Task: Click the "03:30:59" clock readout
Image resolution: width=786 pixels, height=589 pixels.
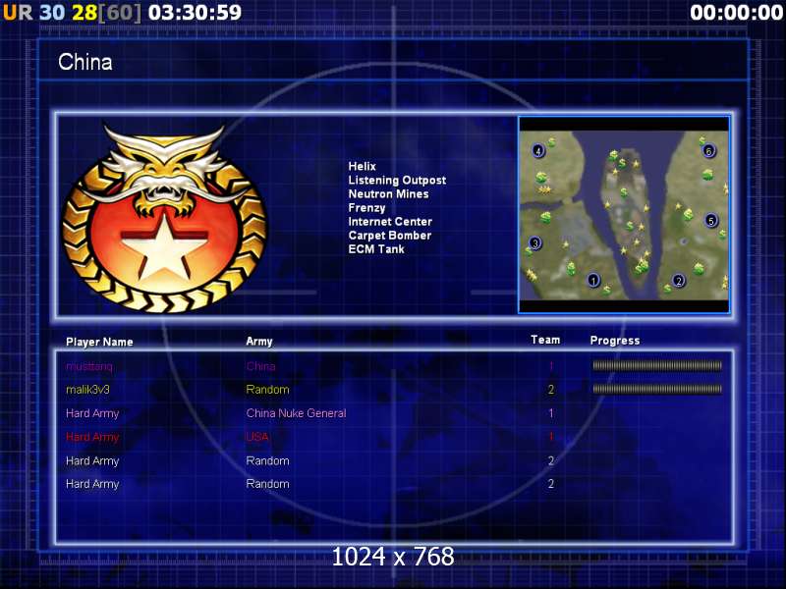Action: [x=195, y=13]
